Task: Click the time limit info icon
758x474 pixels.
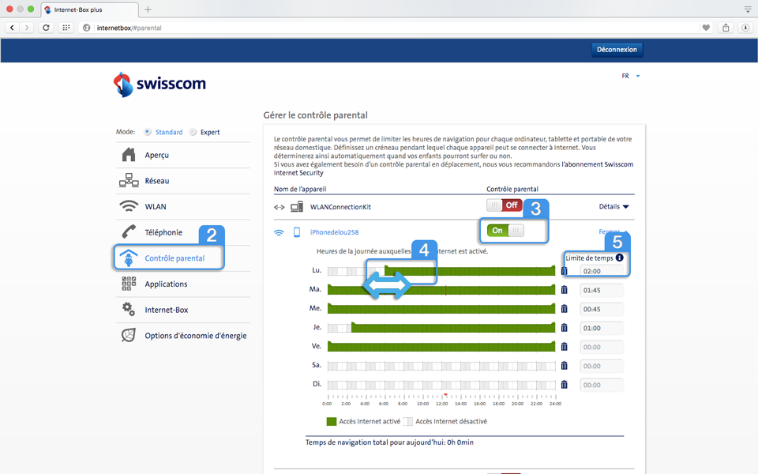Action: (619, 258)
